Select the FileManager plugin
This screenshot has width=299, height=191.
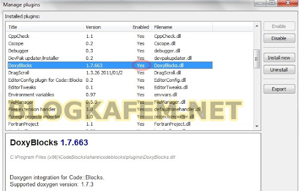(x=110, y=102)
